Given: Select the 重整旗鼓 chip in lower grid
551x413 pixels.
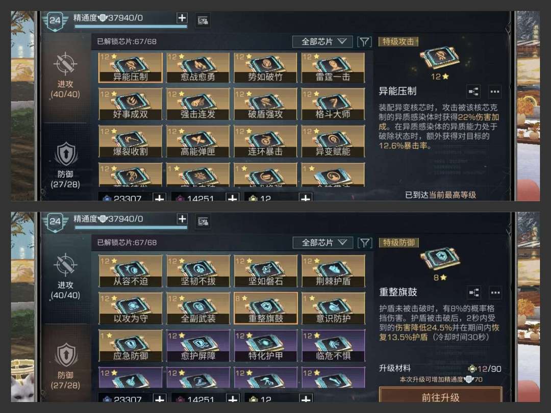Looking at the screenshot, I should [x=266, y=308].
